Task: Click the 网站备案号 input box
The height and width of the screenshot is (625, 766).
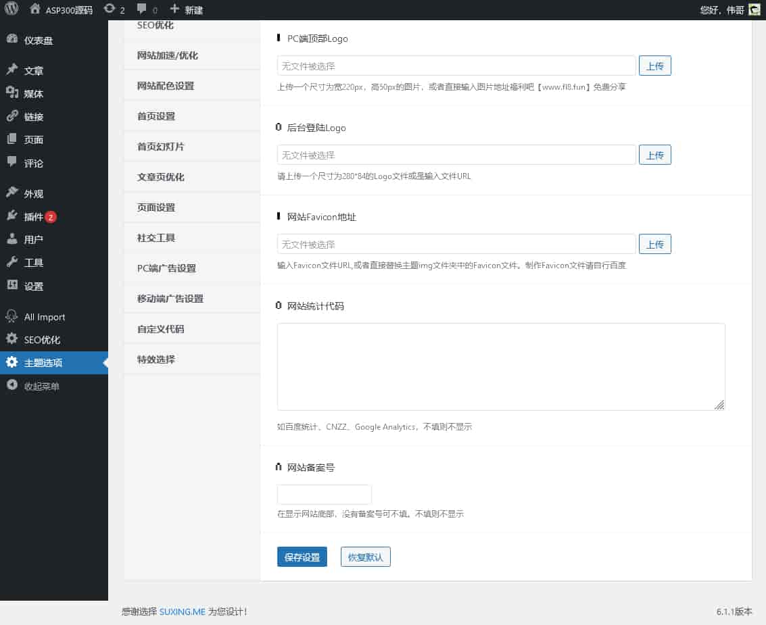Action: pos(324,494)
